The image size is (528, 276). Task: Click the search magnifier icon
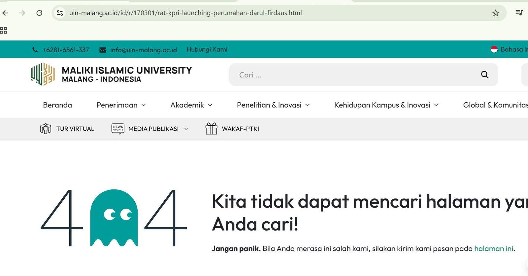485,75
